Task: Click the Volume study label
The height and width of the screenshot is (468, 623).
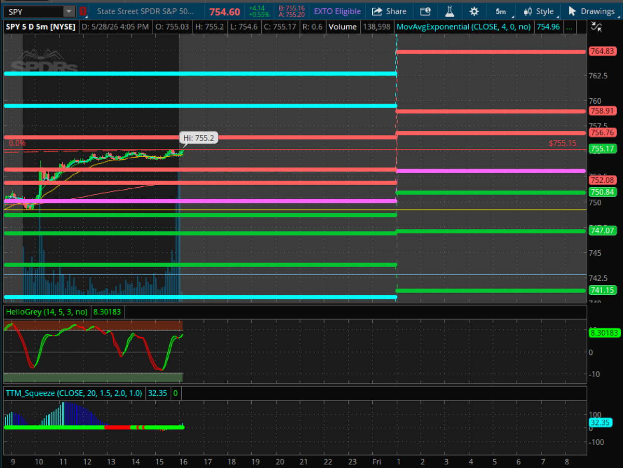Action: pyautogui.click(x=343, y=26)
